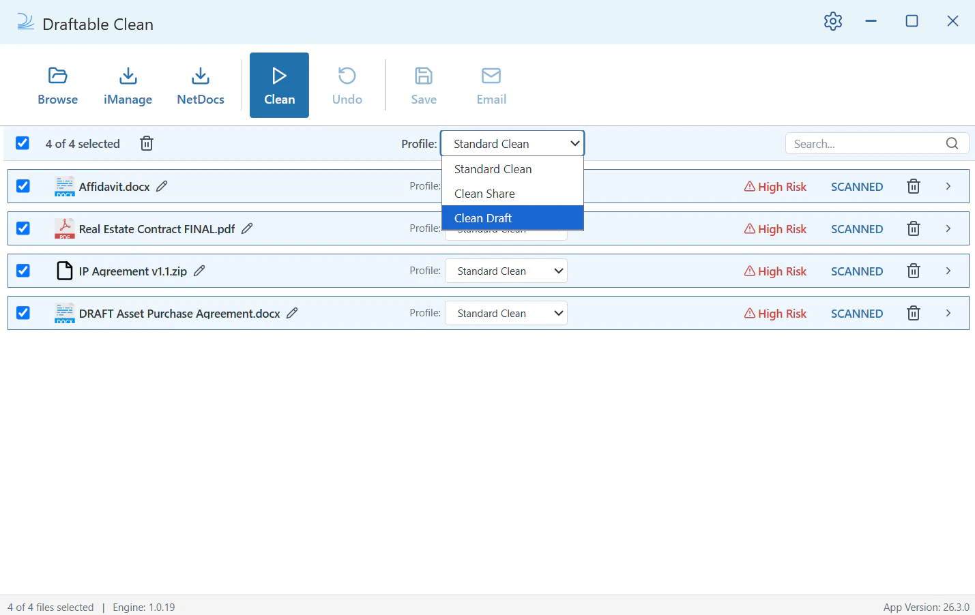The height and width of the screenshot is (615, 975).
Task: Open the settings gear
Action: (x=833, y=21)
